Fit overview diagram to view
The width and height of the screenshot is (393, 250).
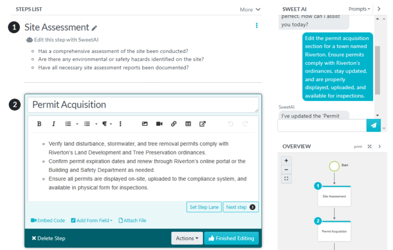286,179
